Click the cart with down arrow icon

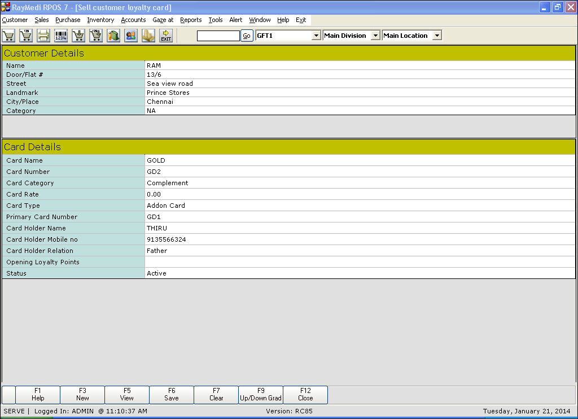point(78,36)
